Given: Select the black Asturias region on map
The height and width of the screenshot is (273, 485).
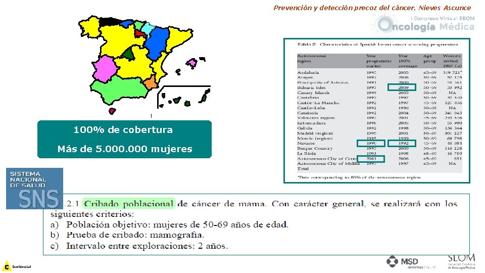Looking at the screenshot, I should [x=109, y=21].
